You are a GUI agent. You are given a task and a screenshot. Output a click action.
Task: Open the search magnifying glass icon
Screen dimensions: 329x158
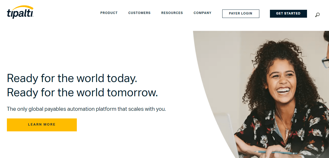(317, 15)
